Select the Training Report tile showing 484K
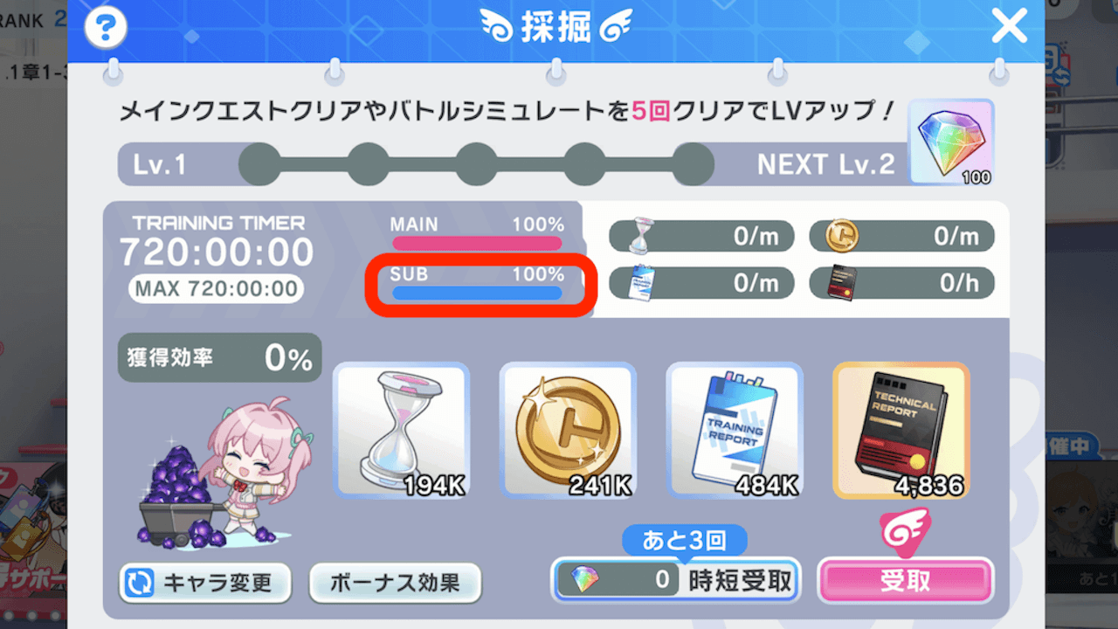The image size is (1118, 629). (x=735, y=431)
